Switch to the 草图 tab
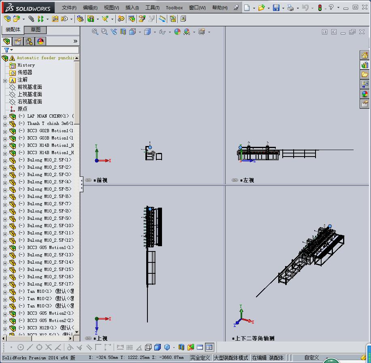Viewport: 371px width, 363px height. pos(36,30)
